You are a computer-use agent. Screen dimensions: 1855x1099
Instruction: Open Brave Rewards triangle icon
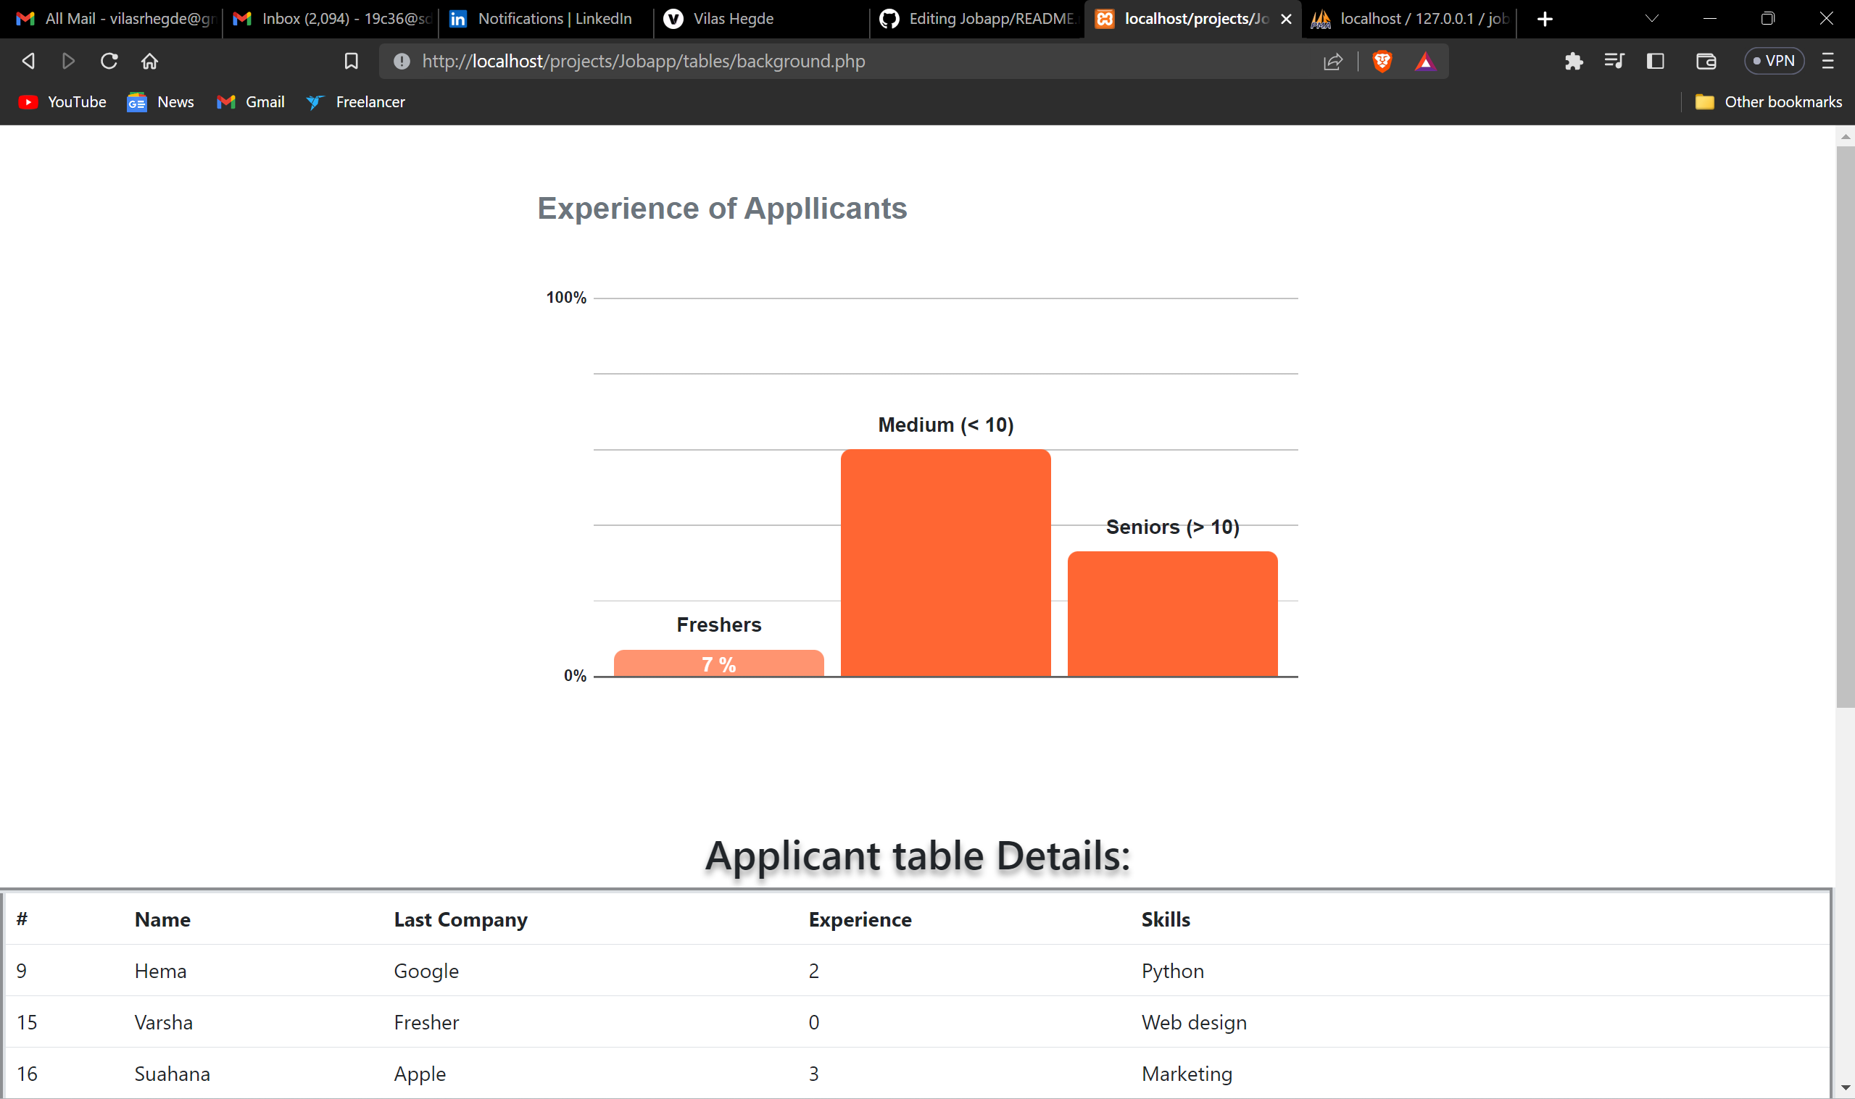1424,61
